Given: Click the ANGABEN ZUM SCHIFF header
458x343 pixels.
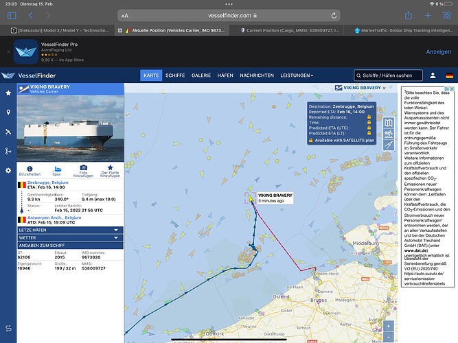Looking at the screenshot, I should point(70,246).
